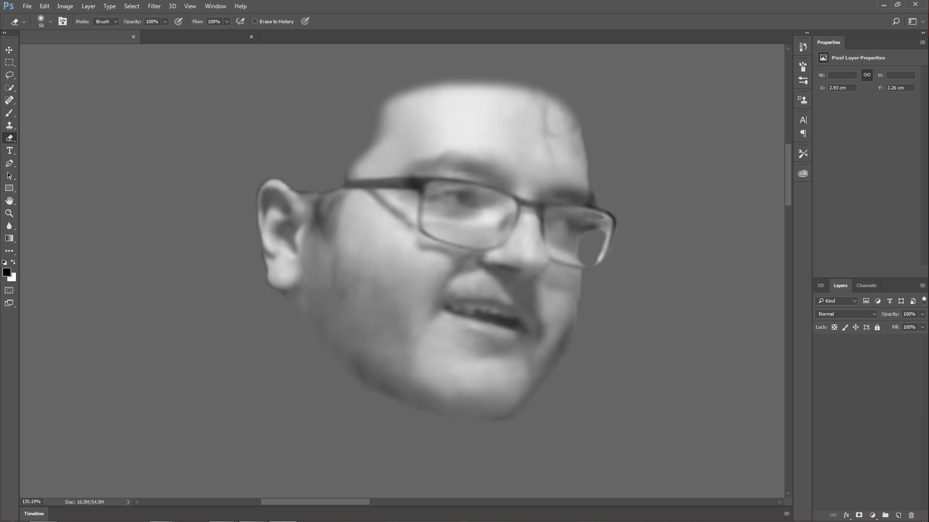Click the X position input field
The width and height of the screenshot is (929, 522).
[842, 87]
